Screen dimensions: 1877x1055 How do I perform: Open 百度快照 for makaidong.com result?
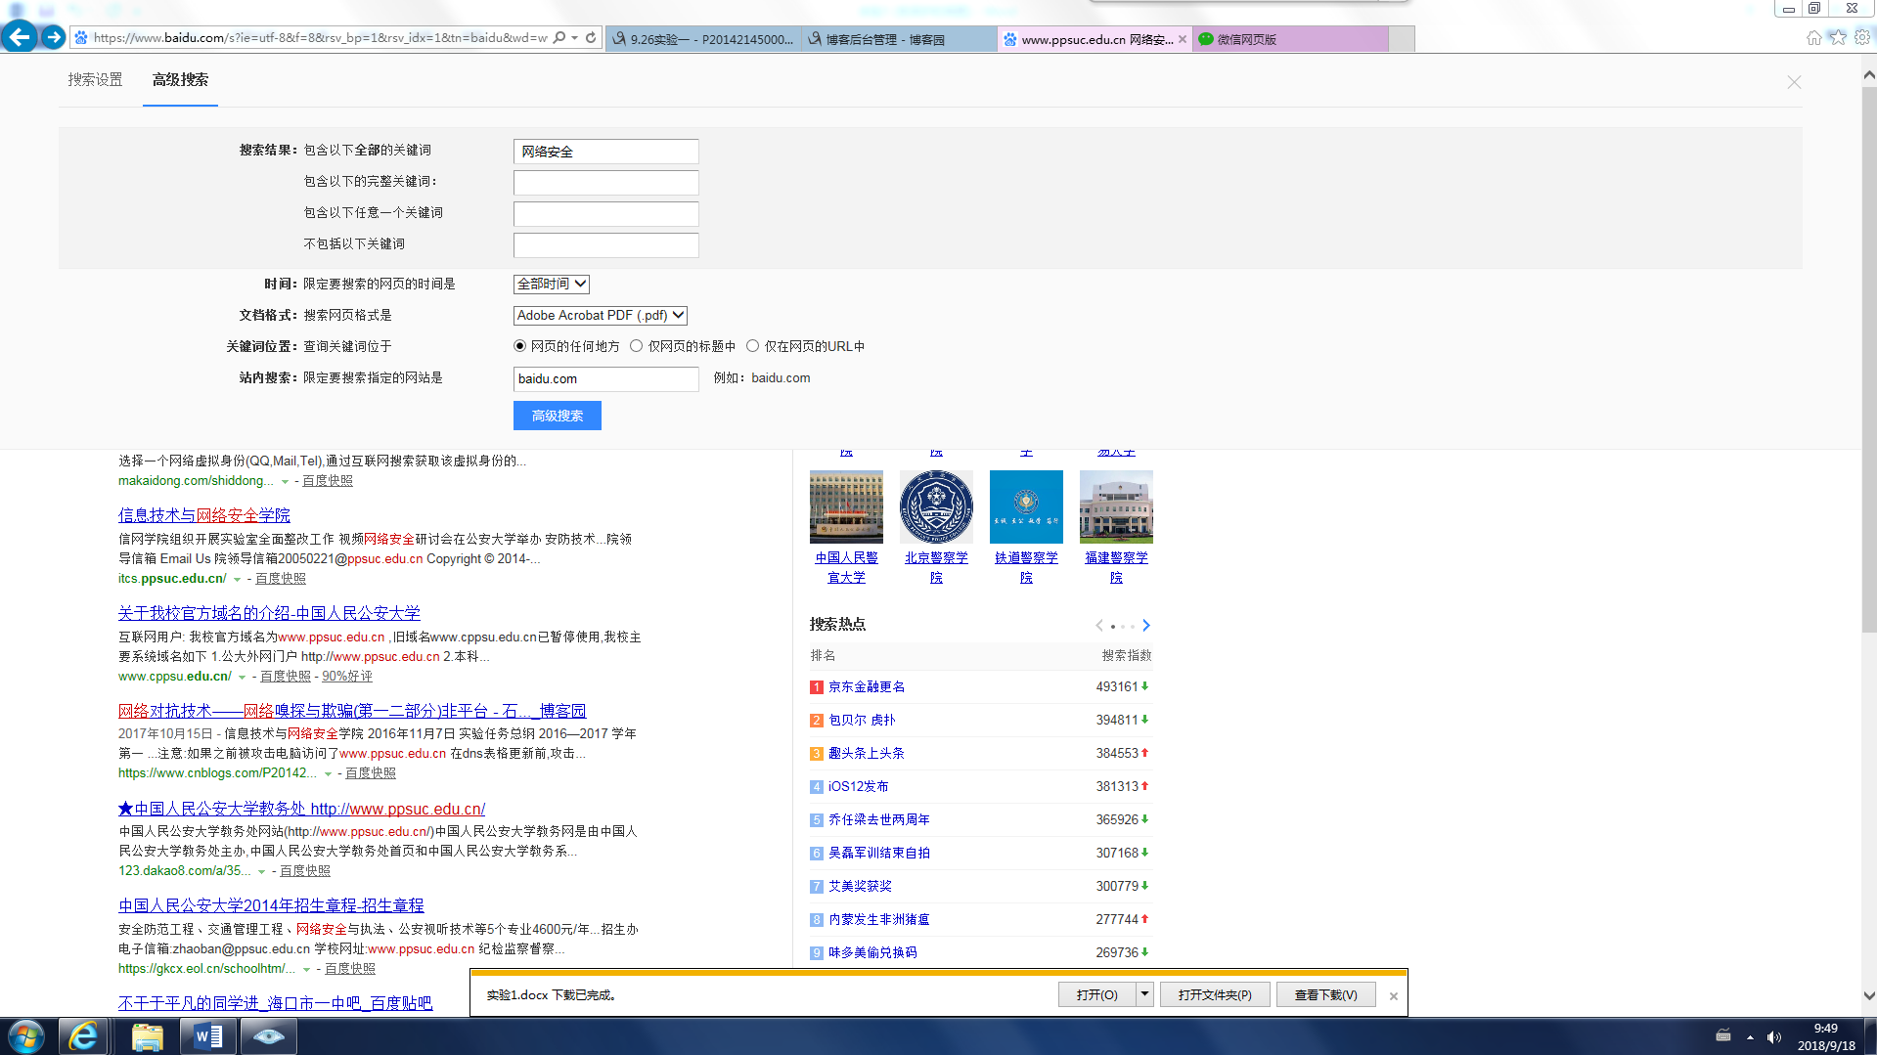(328, 481)
